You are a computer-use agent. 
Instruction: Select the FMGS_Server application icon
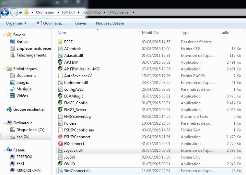[x=60, y=109]
